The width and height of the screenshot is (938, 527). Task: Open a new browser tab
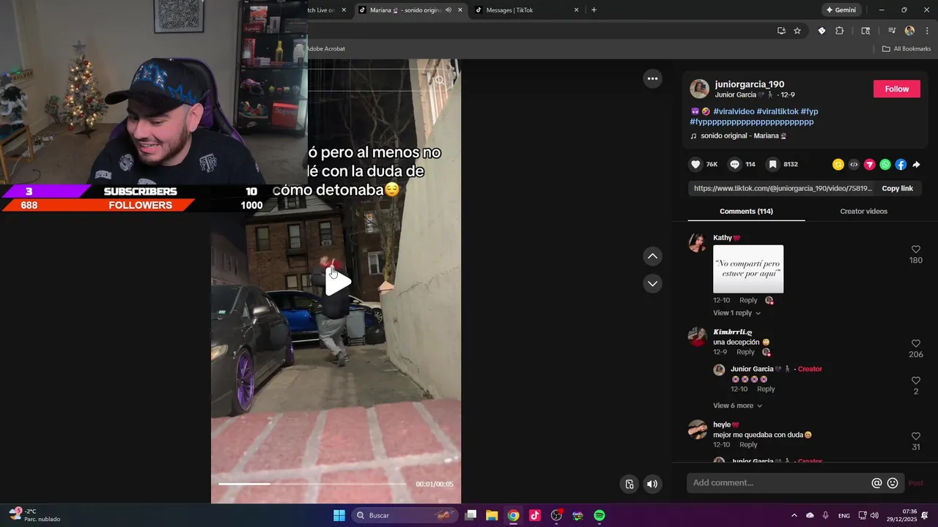pyautogui.click(x=594, y=10)
